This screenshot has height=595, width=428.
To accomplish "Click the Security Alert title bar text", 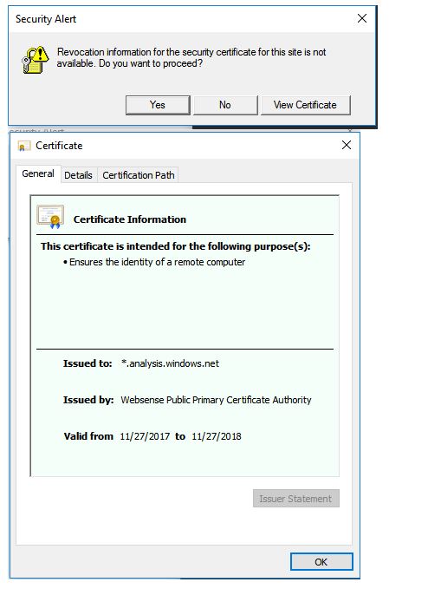I will tap(46, 19).
